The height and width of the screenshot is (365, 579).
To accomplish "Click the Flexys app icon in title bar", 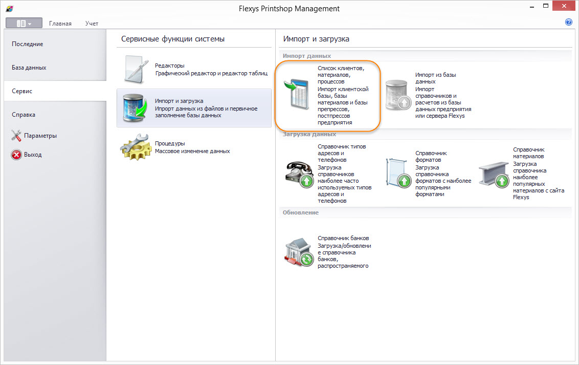I will 10,9.
